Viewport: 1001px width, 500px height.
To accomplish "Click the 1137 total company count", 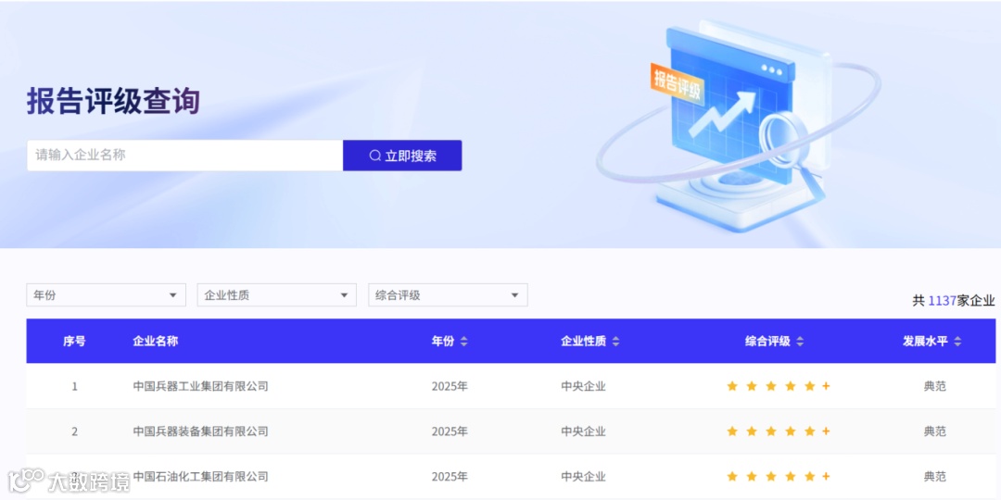I will (x=943, y=301).
